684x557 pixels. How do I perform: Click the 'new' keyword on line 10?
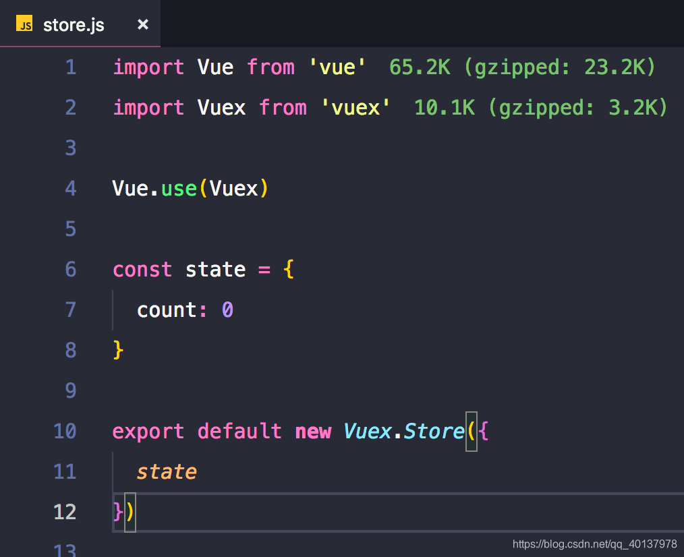(313, 432)
